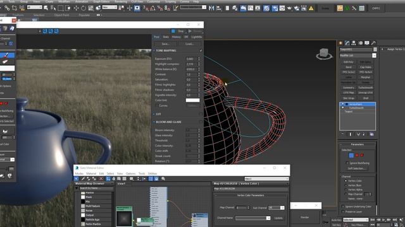Open the selection filter dropdown in main toolbar
Image resolution: width=405 pixels, height=227 pixels.
pos(34,8)
